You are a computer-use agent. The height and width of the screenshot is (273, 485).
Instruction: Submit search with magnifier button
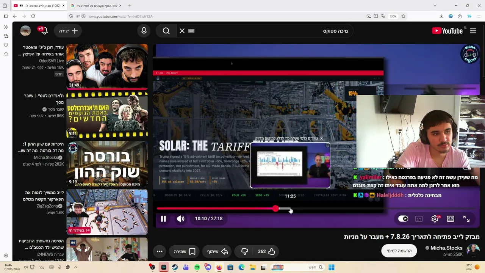(166, 31)
